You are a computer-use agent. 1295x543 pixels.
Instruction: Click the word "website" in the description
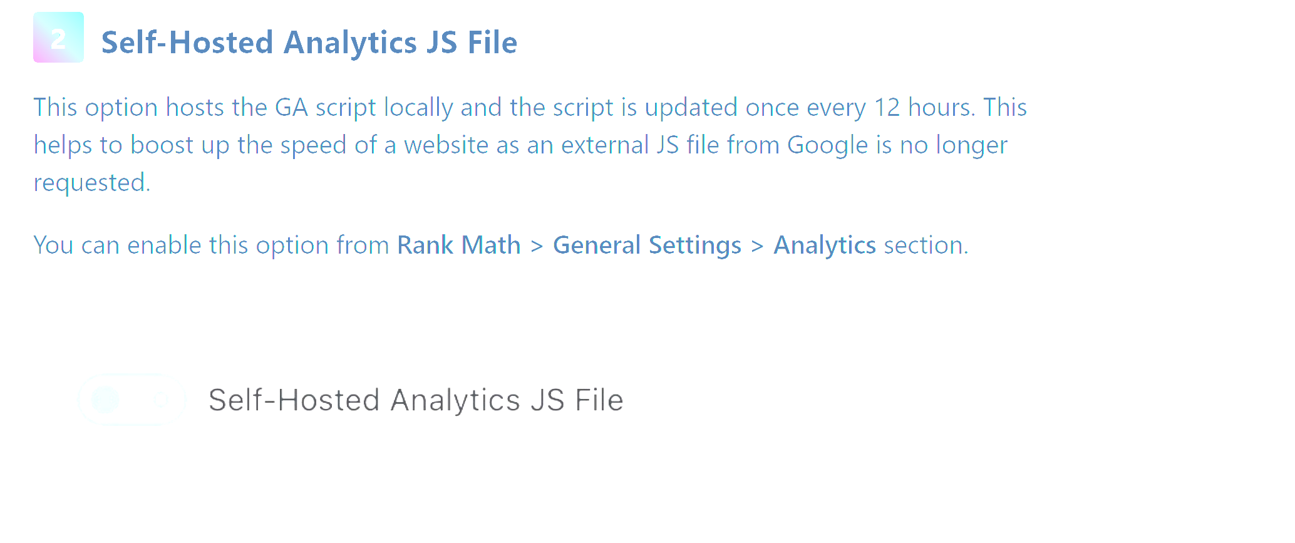[x=446, y=145]
